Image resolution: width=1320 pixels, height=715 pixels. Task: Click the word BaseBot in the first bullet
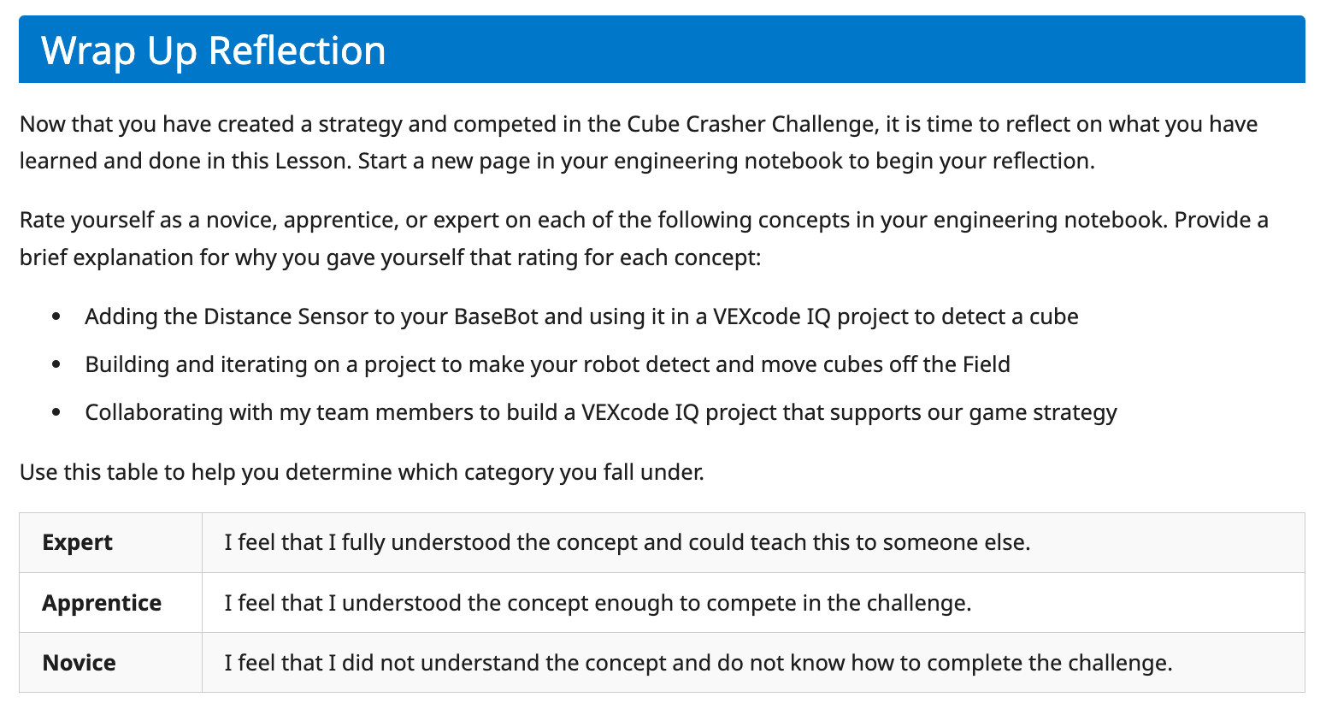[496, 316]
